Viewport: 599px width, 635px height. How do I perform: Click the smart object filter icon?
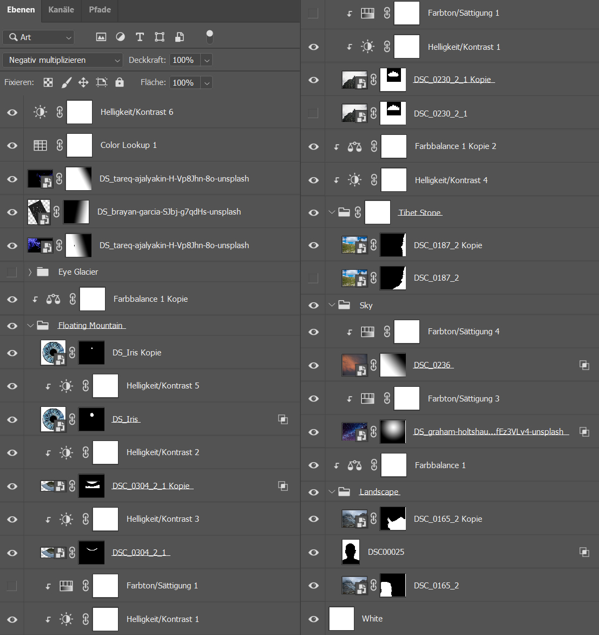[179, 37]
